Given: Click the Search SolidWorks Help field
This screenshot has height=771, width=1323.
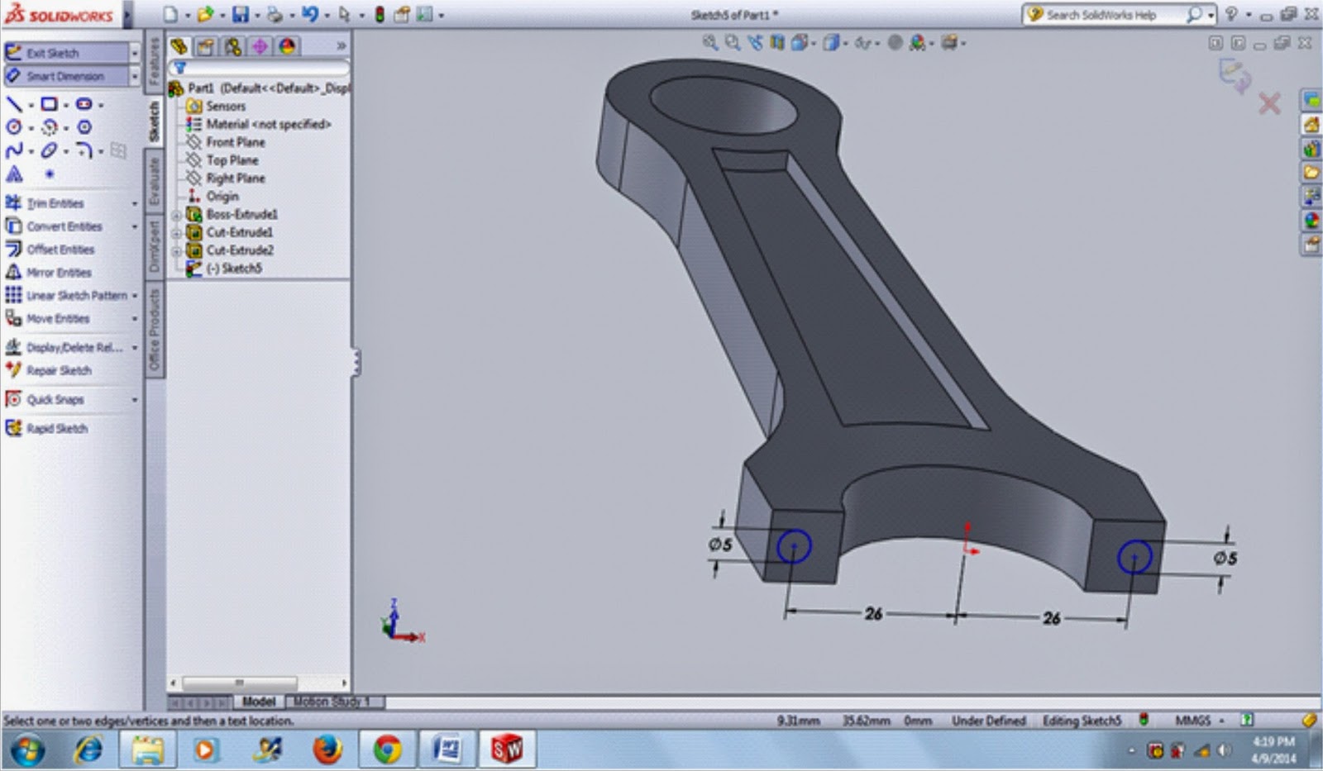Looking at the screenshot, I should point(1100,13).
